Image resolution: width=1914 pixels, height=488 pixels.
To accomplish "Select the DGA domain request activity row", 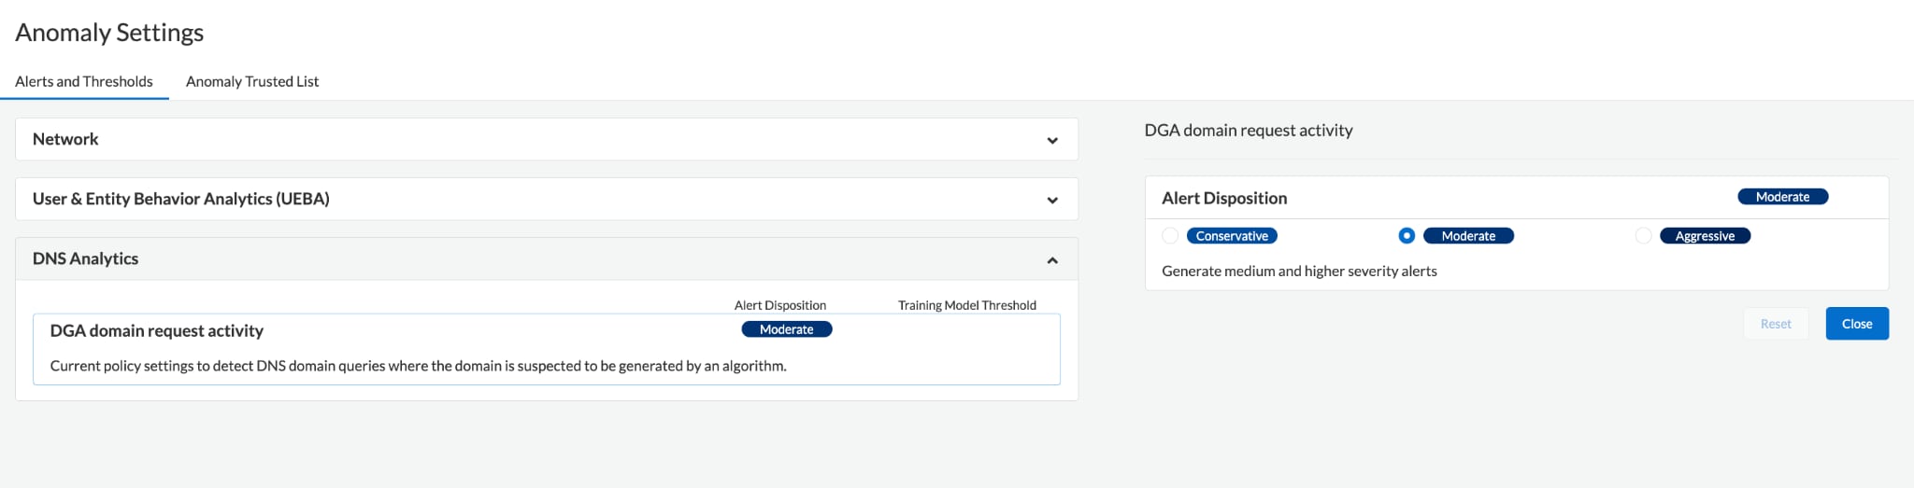I will pyautogui.click(x=547, y=349).
